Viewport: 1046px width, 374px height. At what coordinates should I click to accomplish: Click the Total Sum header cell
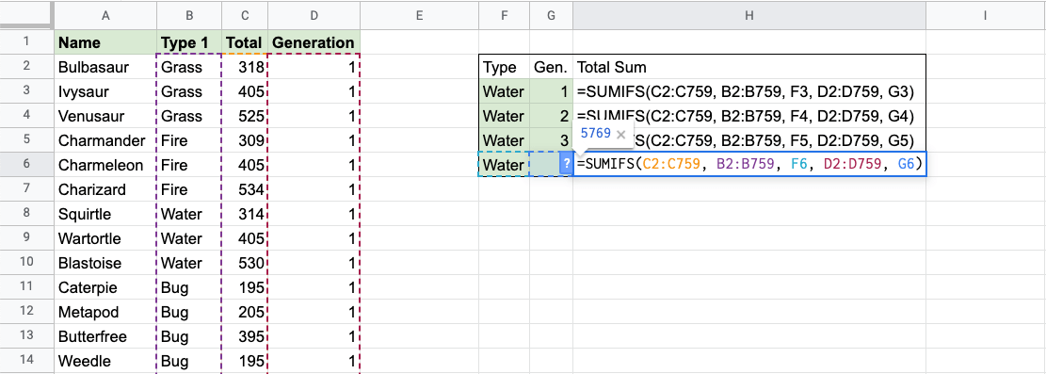click(x=749, y=68)
